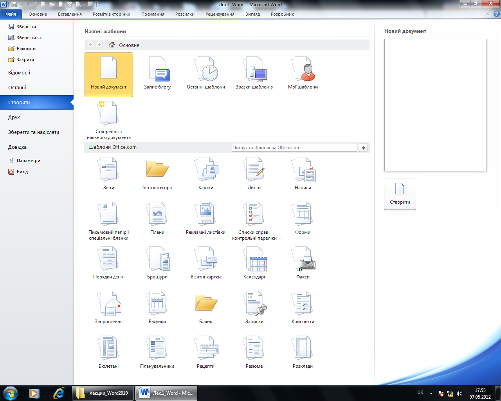Screen dimensions: 501x401
Task: Open the Форми template category
Action: click(x=303, y=218)
